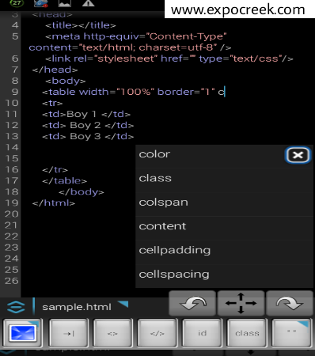Place cursor on "Boy 3" table cell text
The image size is (315, 356).
85,136
